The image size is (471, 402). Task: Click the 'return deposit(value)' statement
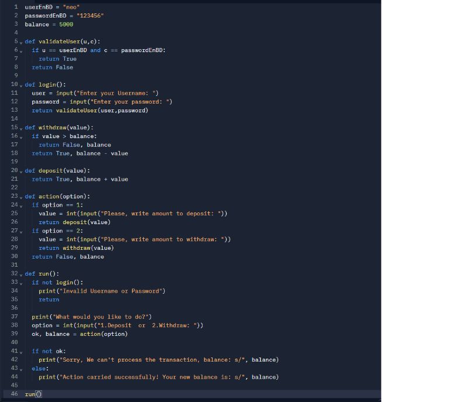[74, 222]
